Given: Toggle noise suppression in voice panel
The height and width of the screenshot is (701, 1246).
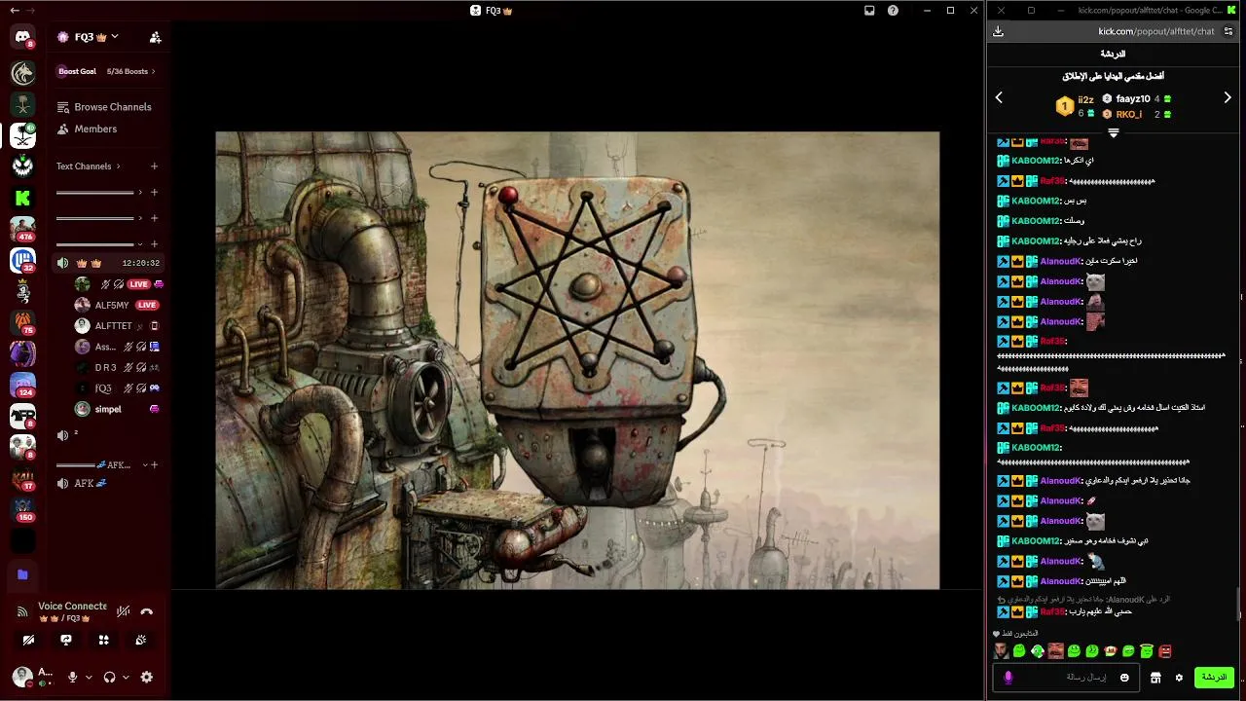Looking at the screenshot, I should pyautogui.click(x=123, y=611).
